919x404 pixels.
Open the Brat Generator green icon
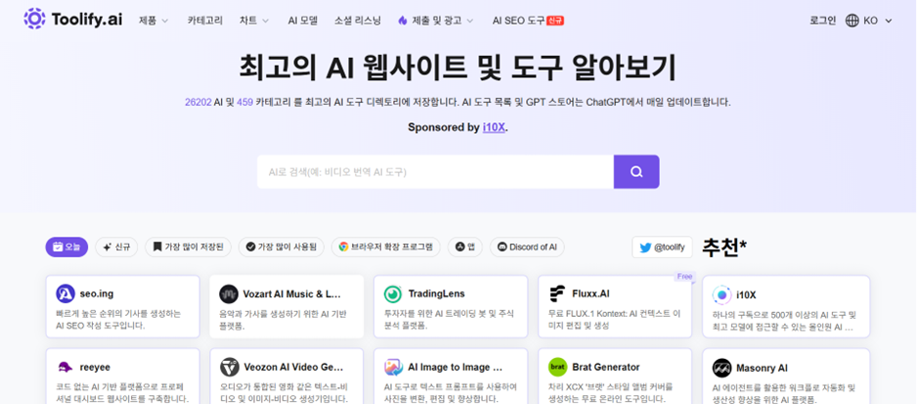tap(557, 368)
